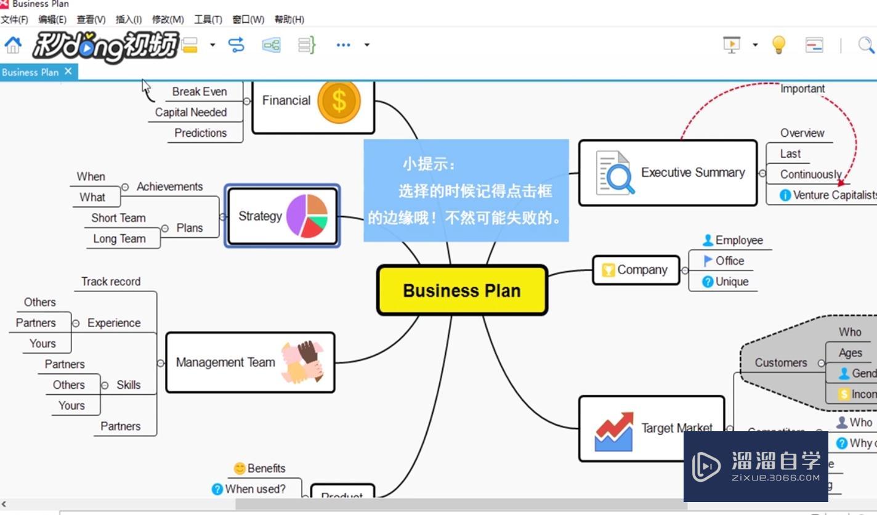Screen dimensions: 877x515
Task: Select the Long Team subtopic
Action: 119,239
